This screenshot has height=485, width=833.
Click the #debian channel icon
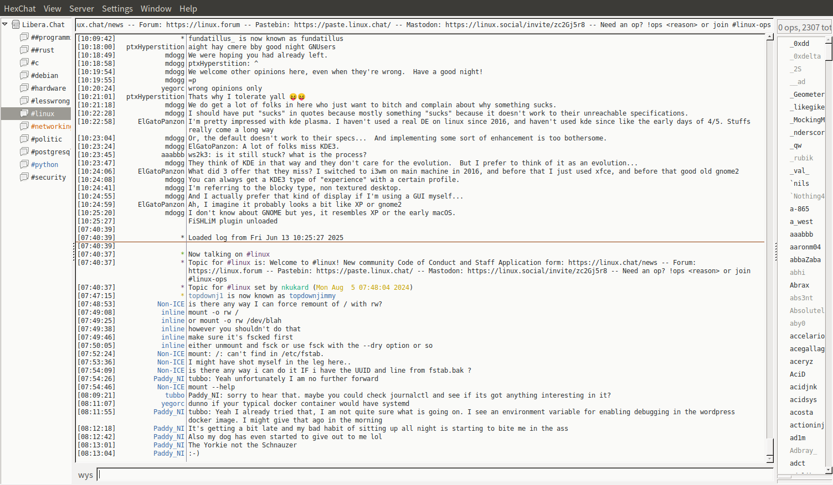[24, 75]
